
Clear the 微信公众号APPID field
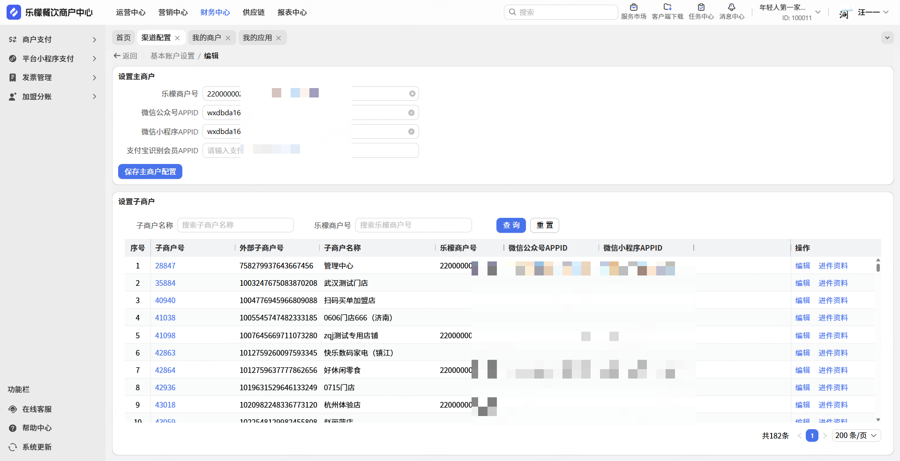(411, 113)
